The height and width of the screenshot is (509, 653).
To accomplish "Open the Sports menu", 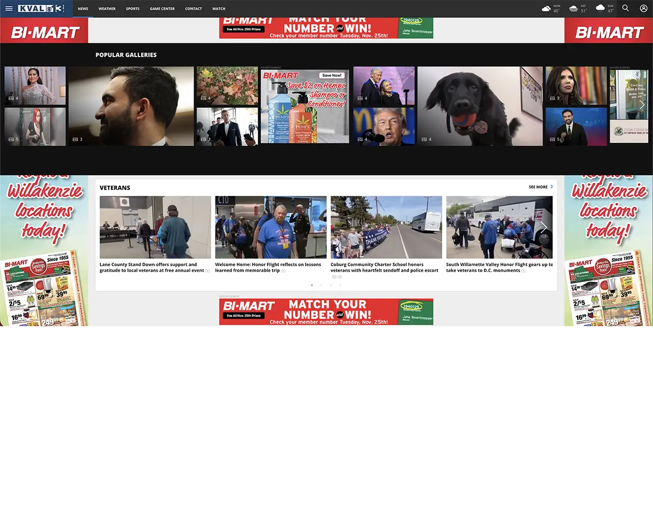I will [133, 9].
